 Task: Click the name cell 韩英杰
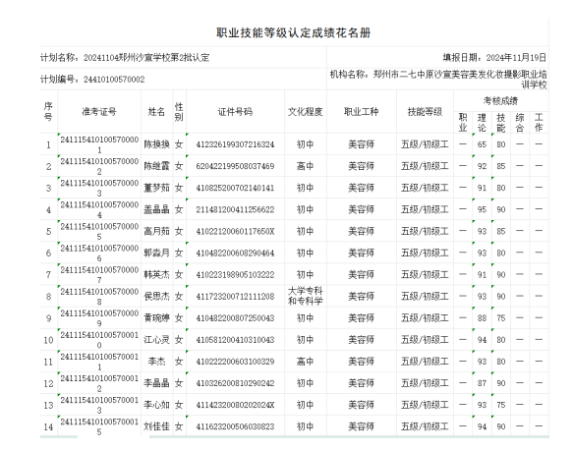156,274
